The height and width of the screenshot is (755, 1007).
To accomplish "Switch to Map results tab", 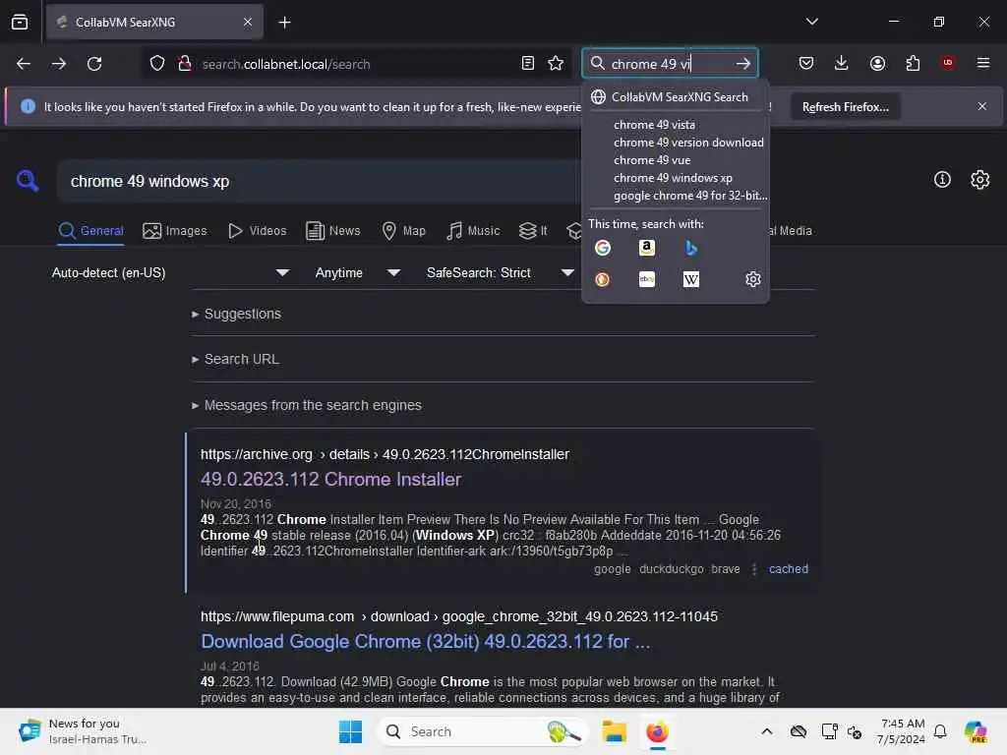I will point(403,231).
